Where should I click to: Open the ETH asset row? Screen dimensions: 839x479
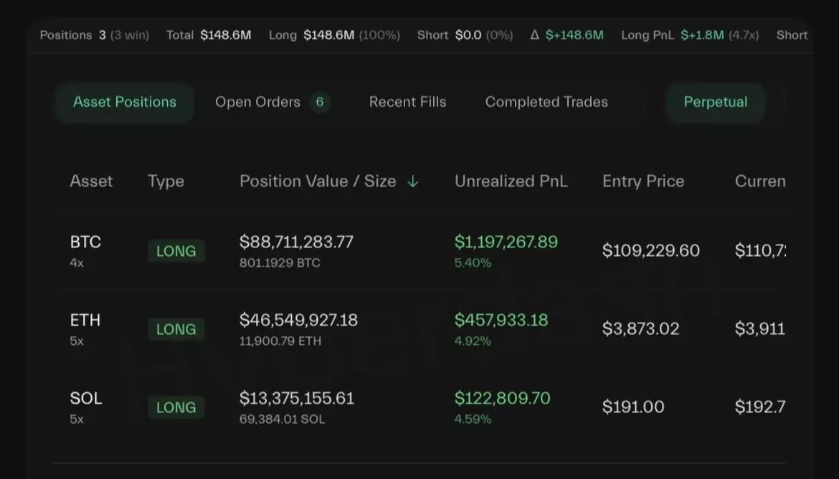coord(85,321)
